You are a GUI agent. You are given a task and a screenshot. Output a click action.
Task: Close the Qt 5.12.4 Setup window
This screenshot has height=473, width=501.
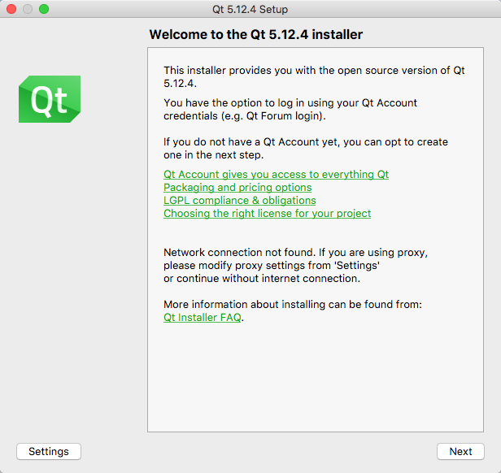point(11,9)
